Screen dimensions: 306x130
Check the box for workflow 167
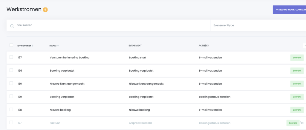click(x=11, y=57)
